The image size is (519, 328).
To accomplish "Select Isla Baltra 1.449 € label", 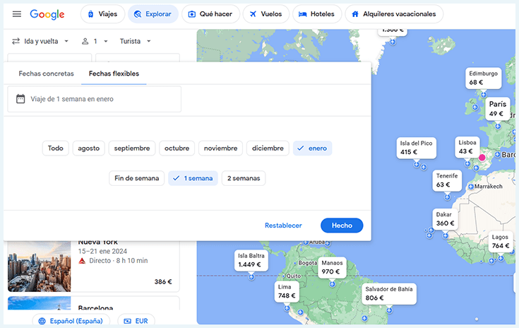I will click(x=251, y=260).
